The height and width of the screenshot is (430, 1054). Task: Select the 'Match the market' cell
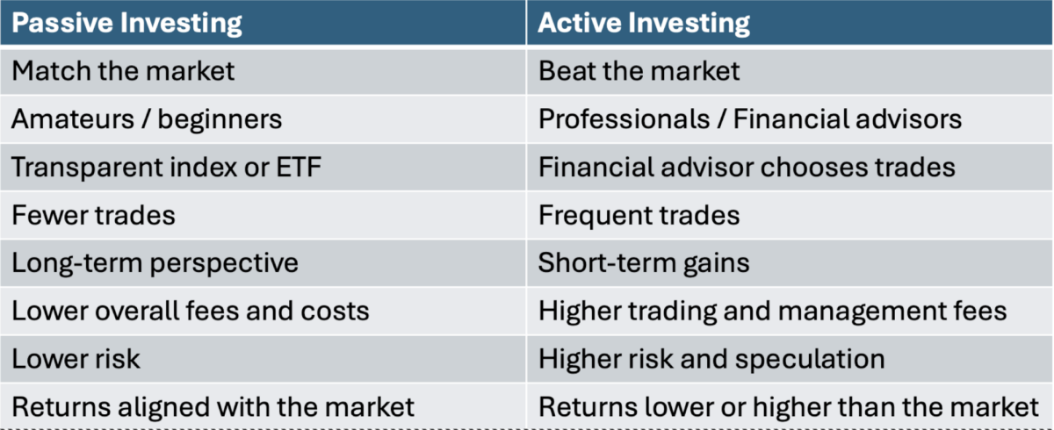tap(263, 70)
